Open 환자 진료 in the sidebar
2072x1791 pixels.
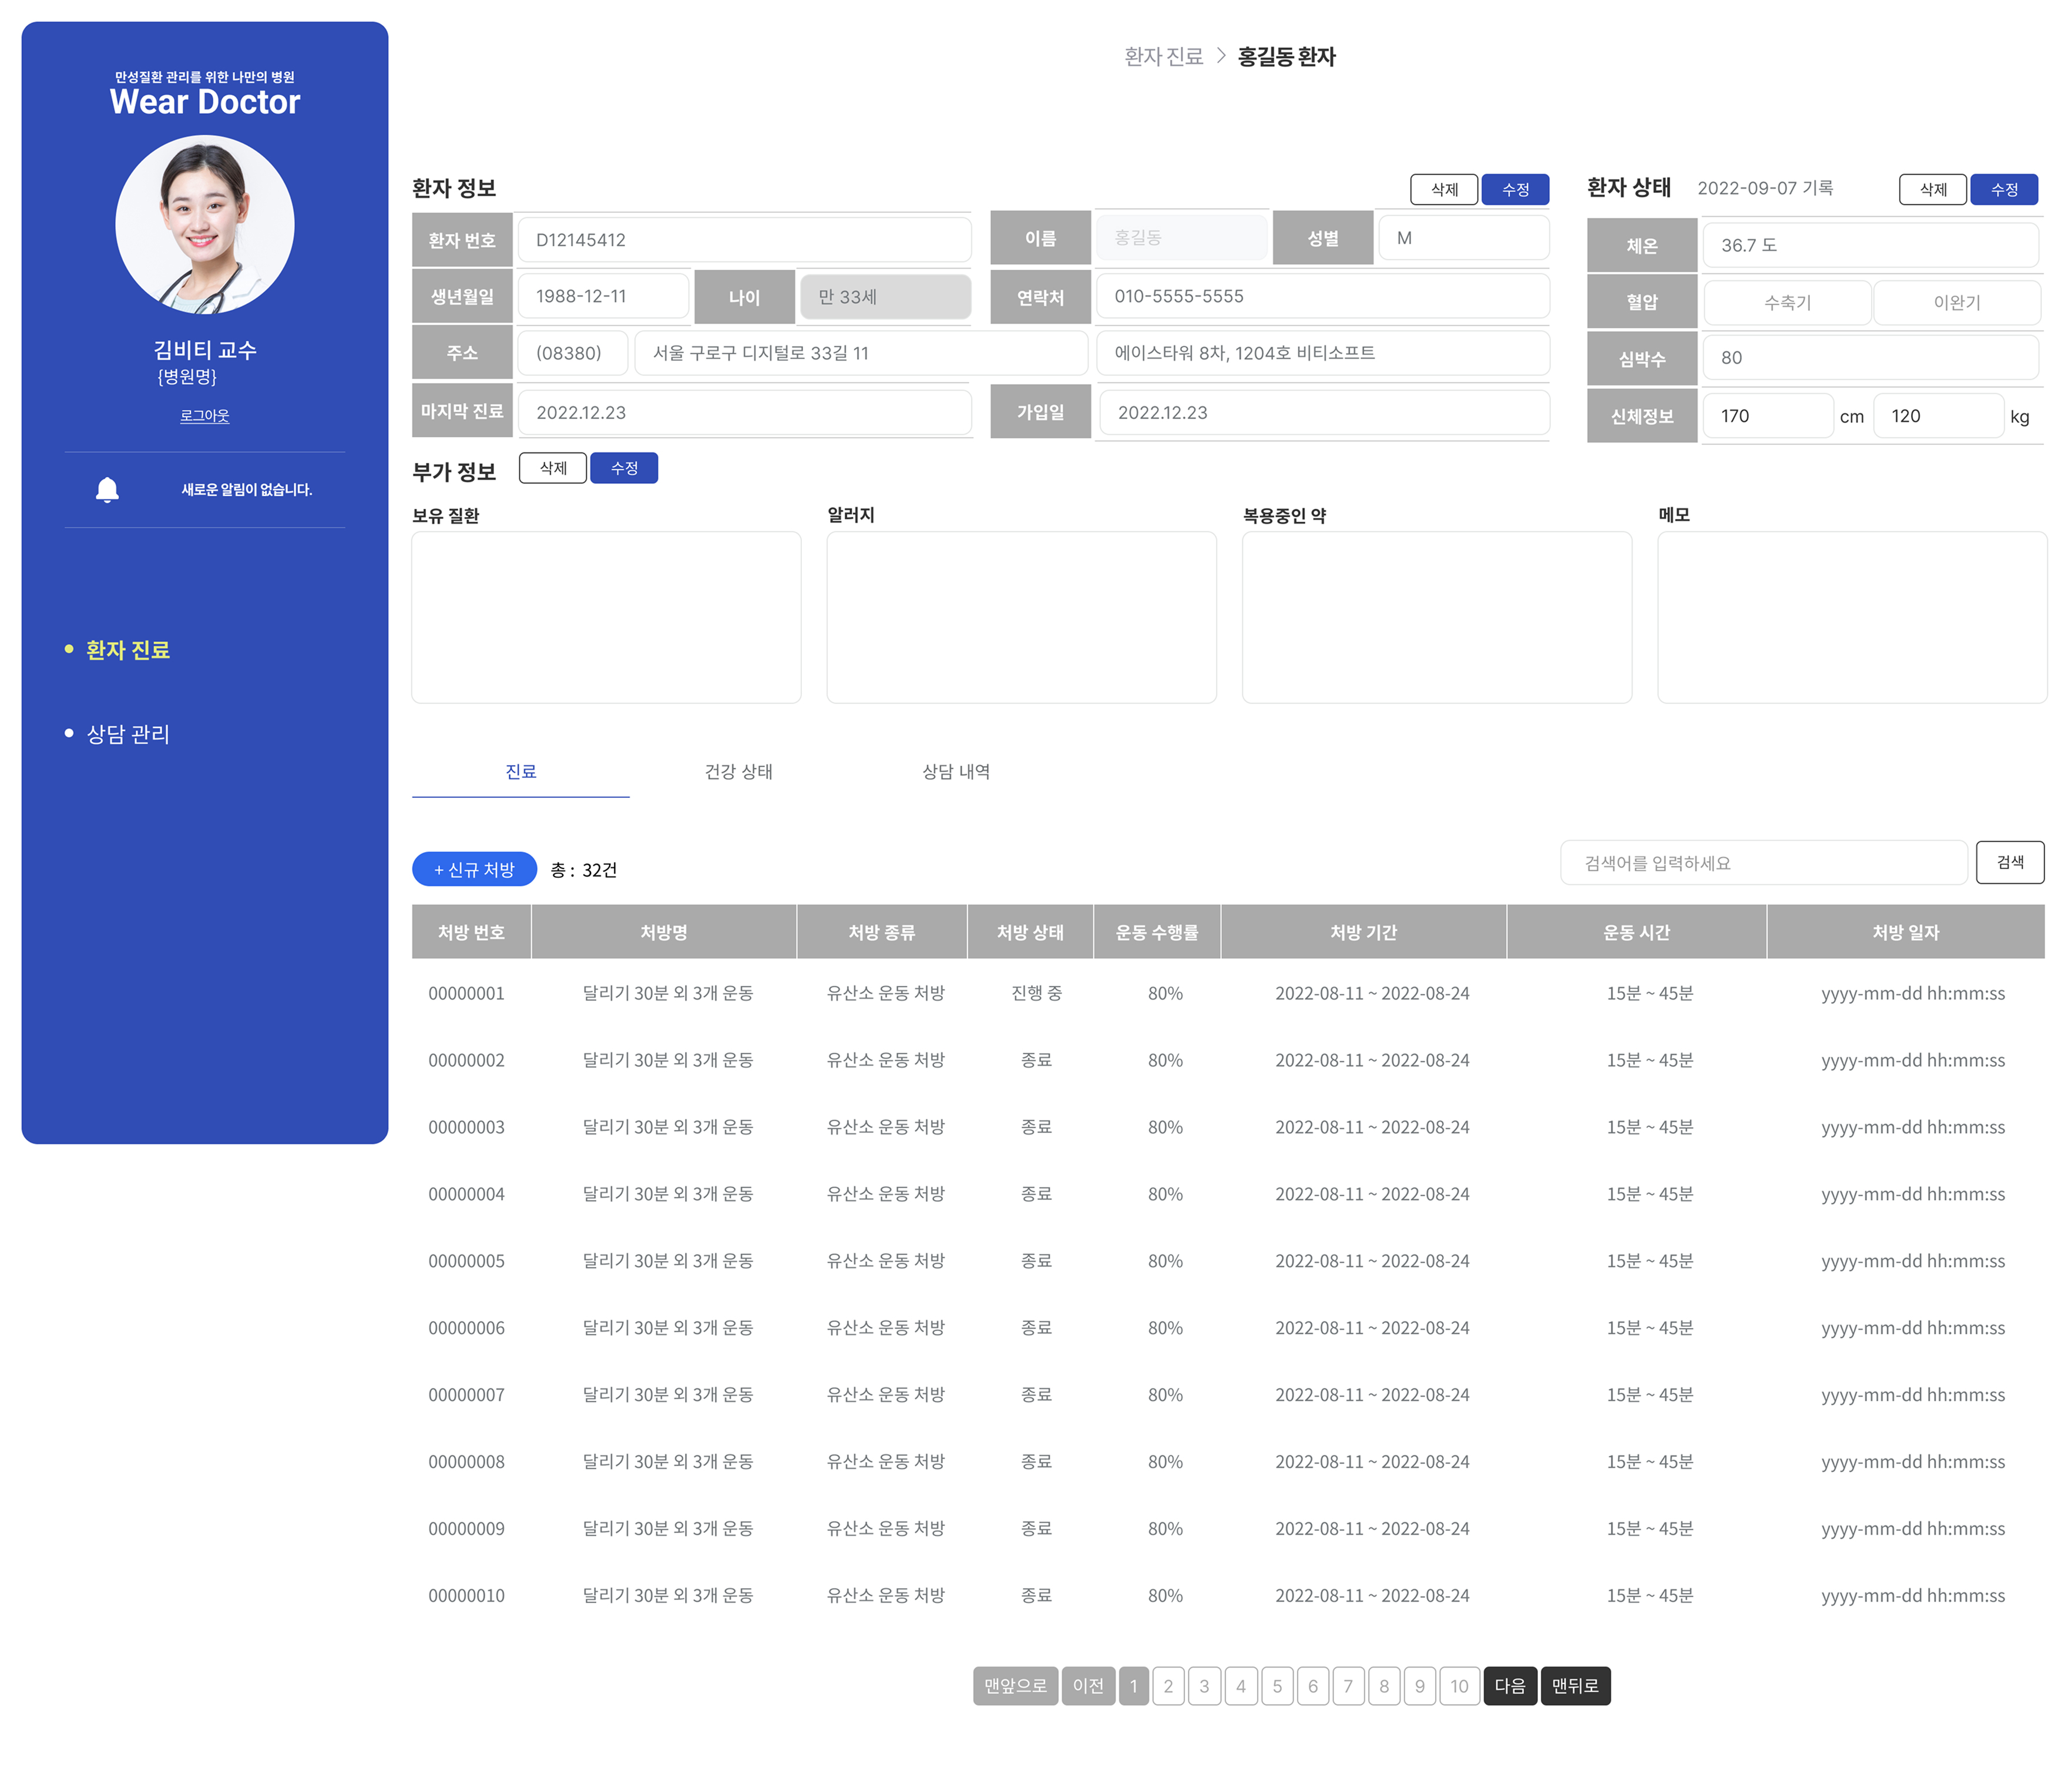(127, 650)
